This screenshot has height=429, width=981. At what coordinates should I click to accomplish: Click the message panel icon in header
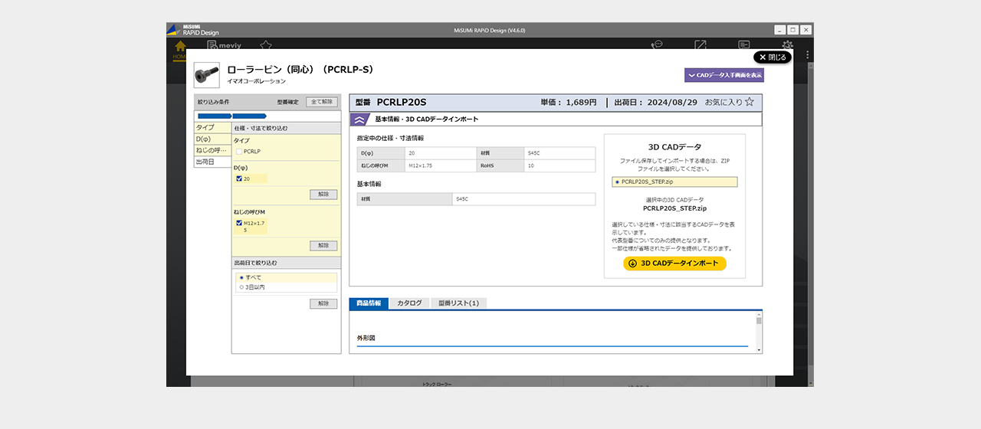[743, 45]
